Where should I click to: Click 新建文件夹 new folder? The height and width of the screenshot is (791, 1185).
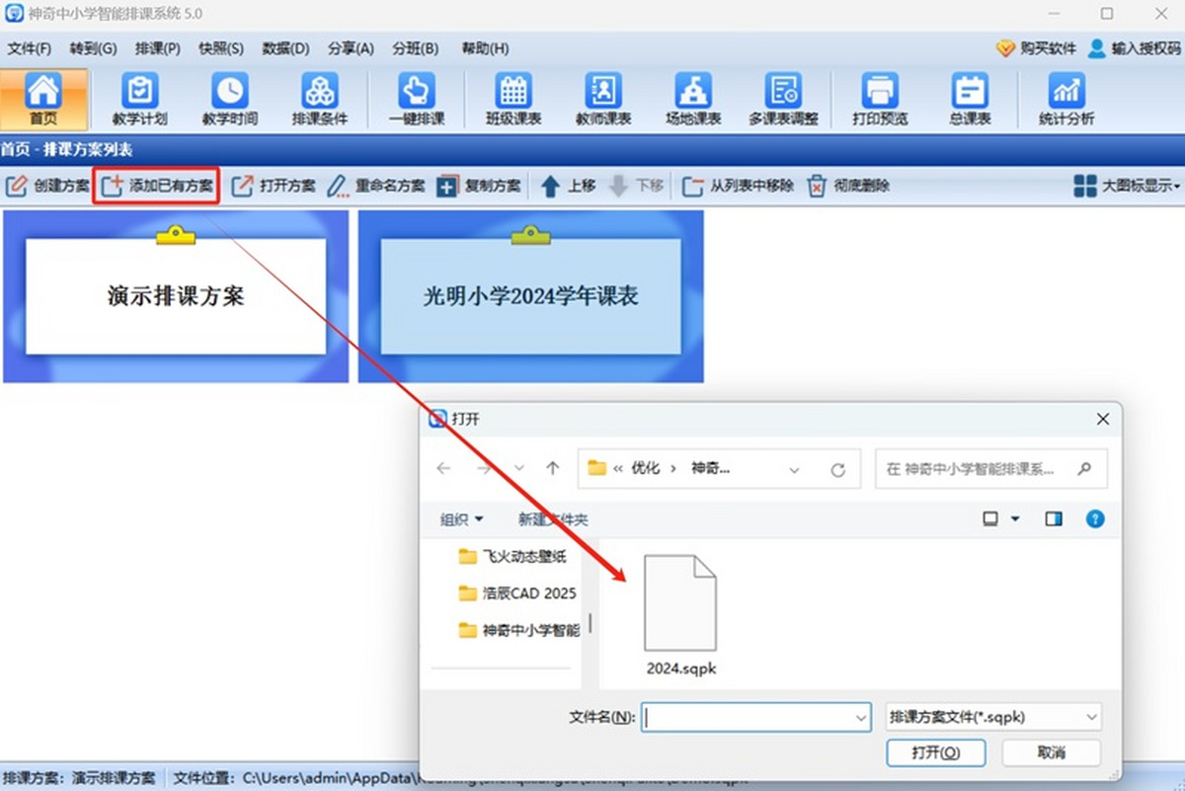coord(553,519)
